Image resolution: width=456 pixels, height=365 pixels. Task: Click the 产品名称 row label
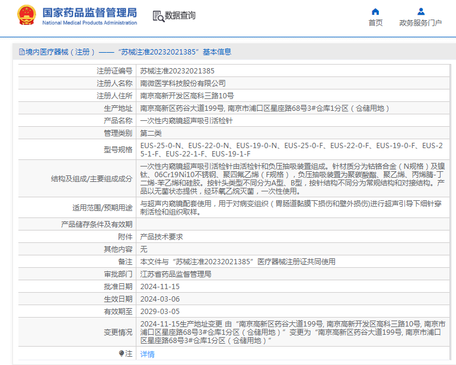click(x=118, y=121)
